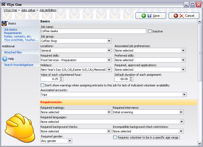The height and width of the screenshot is (147, 203).
Task: Open Attached files link
Action: tap(13, 52)
